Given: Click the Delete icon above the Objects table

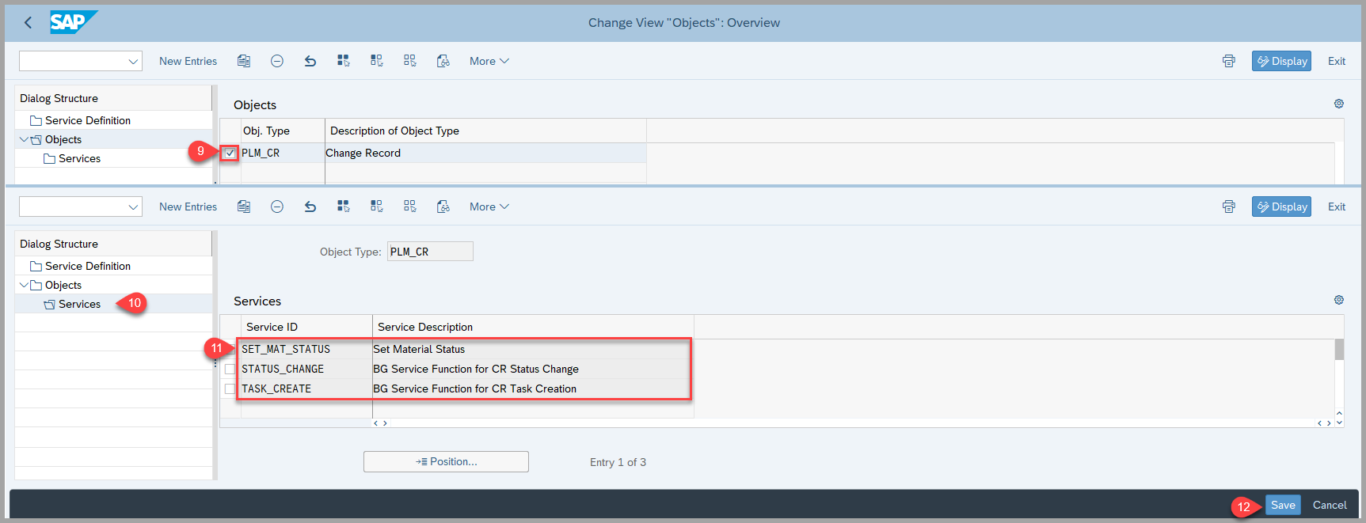Looking at the screenshot, I should point(277,61).
